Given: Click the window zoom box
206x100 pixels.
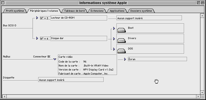Looking at the screenshot, I should coord(198,3).
